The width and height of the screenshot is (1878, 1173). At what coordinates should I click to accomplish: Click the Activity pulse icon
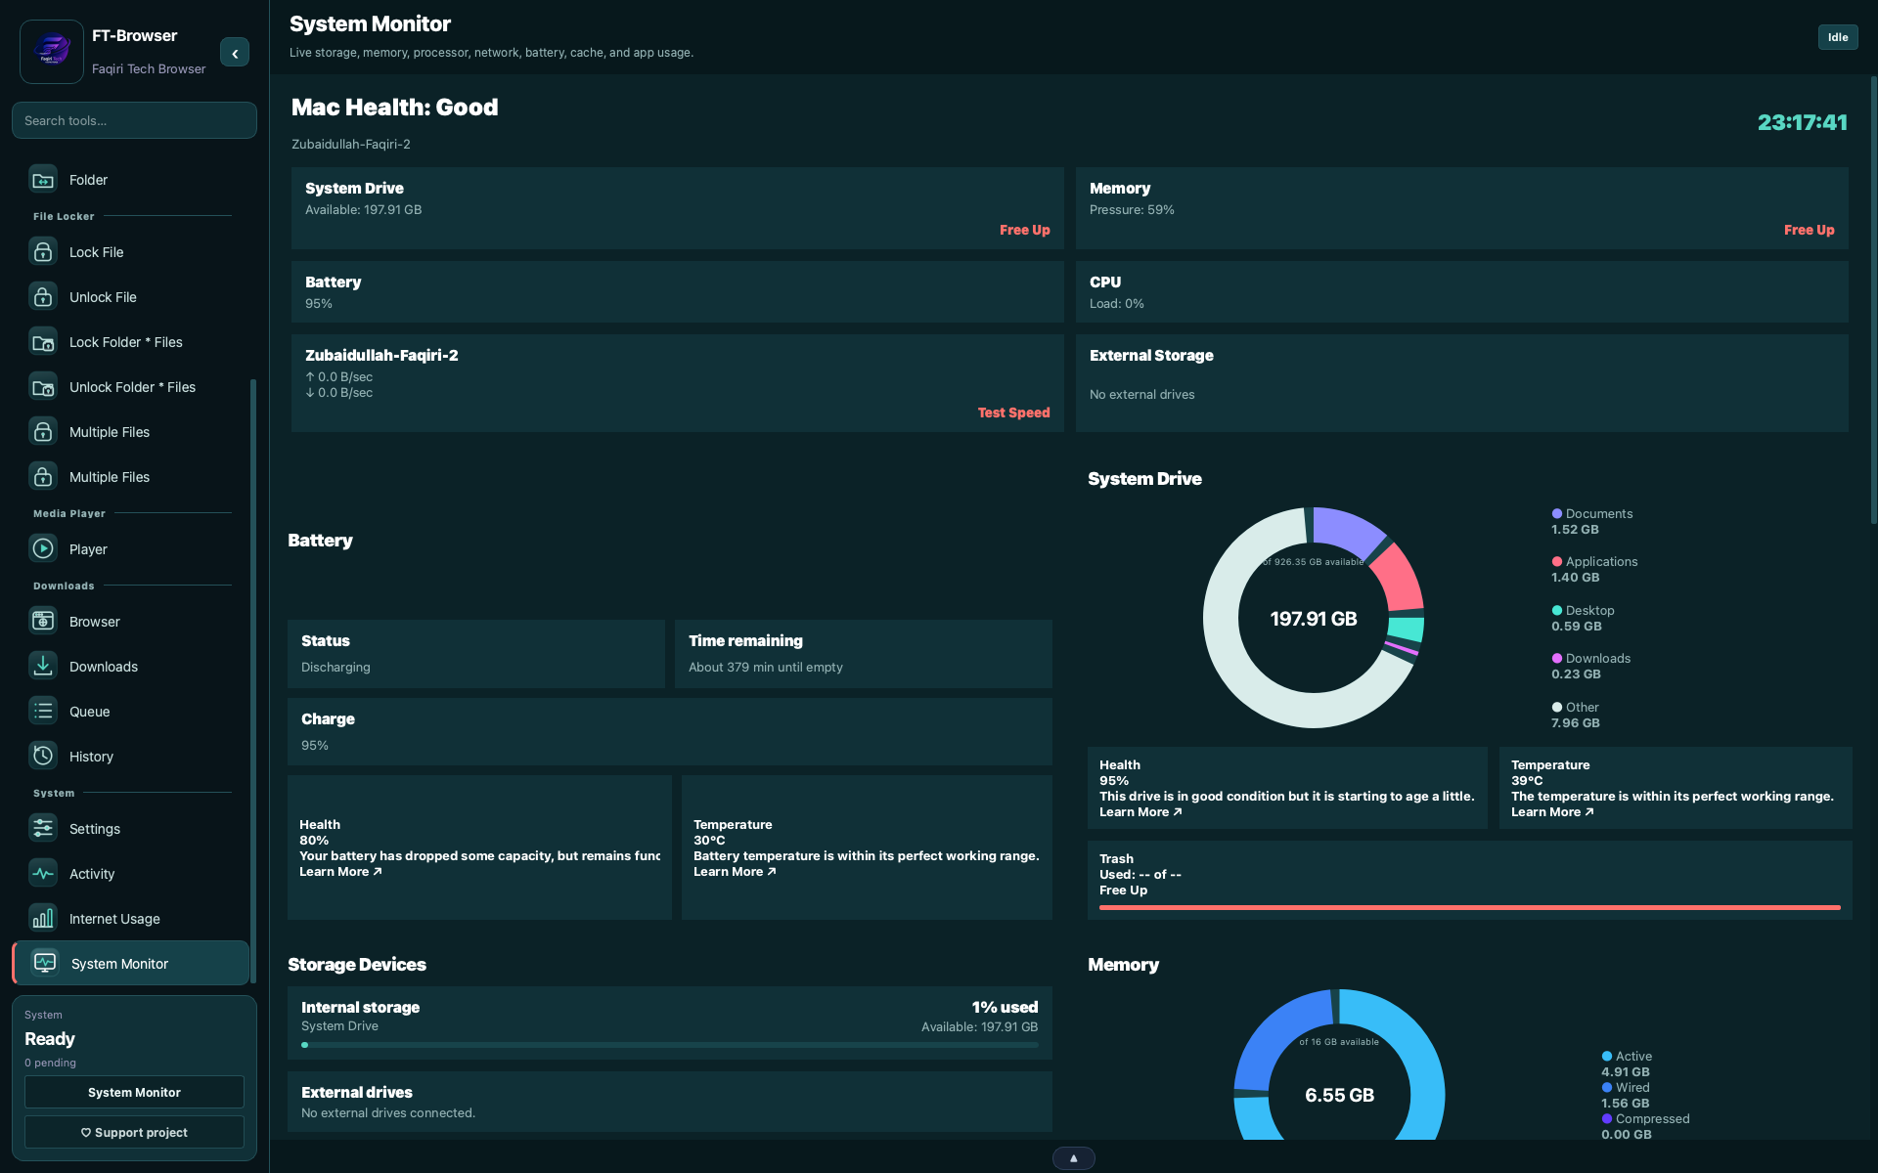coord(43,874)
